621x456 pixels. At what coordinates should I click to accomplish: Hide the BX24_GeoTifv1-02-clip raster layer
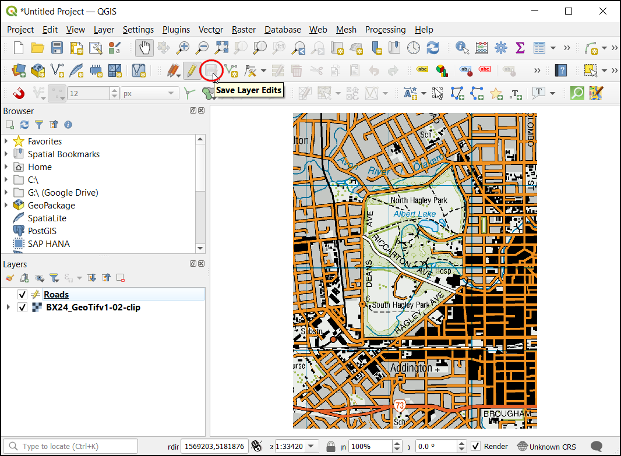[23, 307]
